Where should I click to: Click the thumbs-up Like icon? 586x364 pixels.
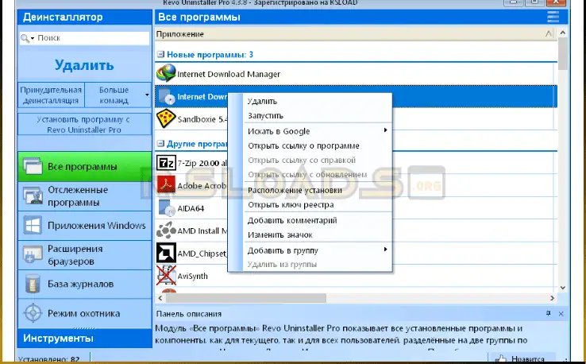[500, 358]
